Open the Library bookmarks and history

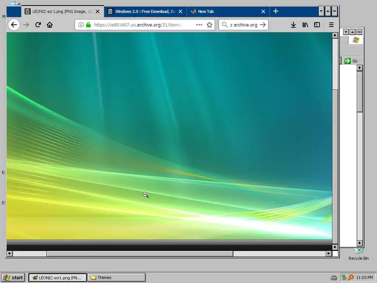click(305, 25)
